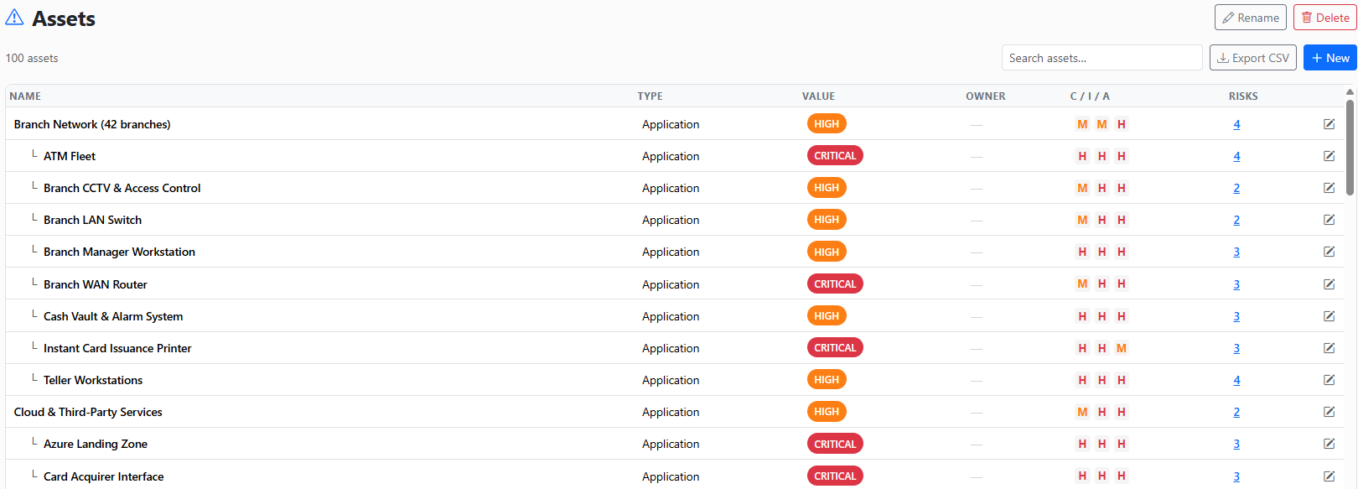
Task: Click the VALUE column header
Action: coord(818,96)
